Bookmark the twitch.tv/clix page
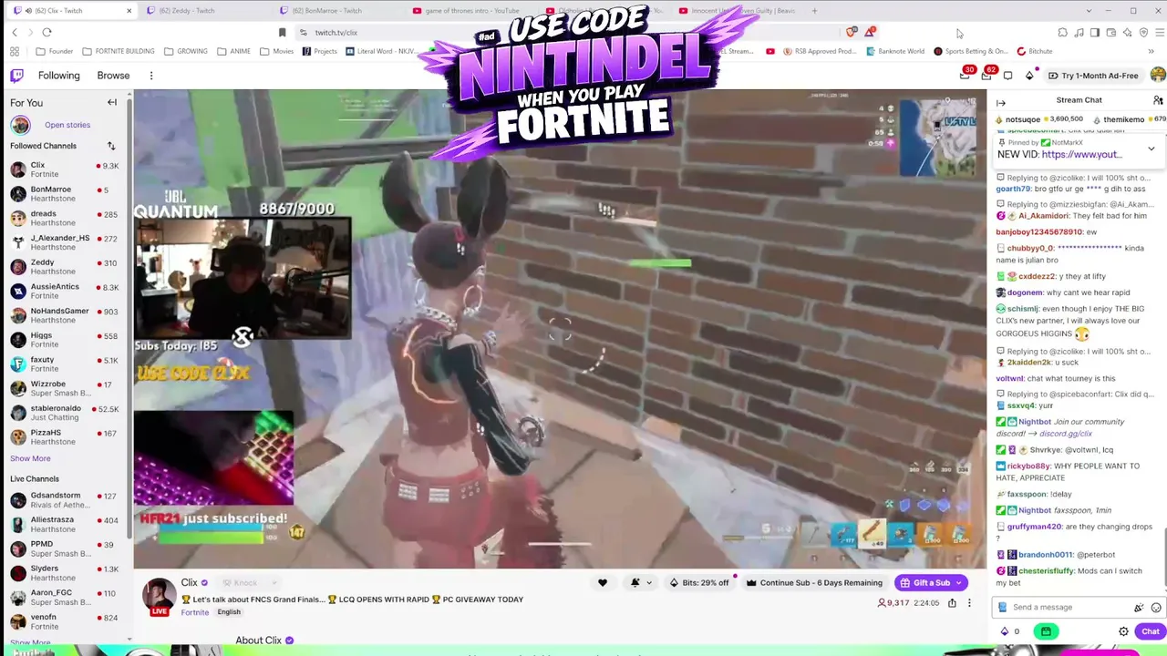Viewport: 1167px width, 656px height. 282,33
